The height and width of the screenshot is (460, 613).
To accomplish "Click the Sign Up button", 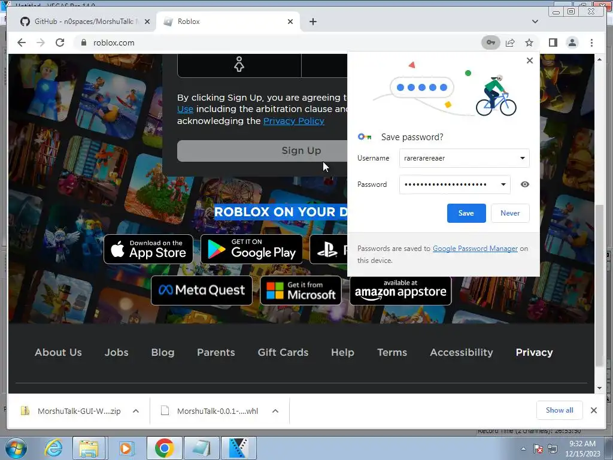I will (262, 150).
